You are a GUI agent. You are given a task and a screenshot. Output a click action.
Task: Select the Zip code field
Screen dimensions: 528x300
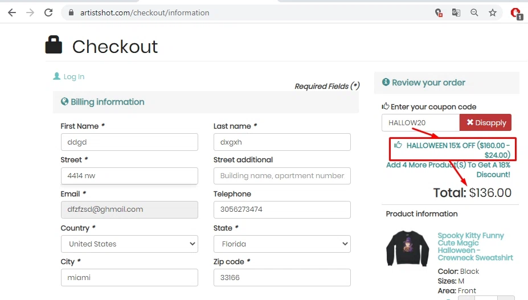282,278
